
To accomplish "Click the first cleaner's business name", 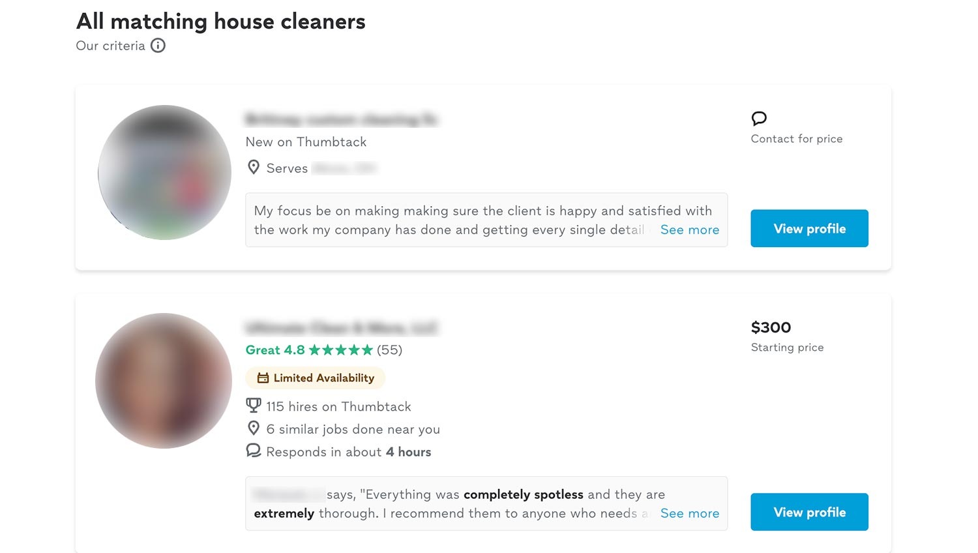I will pyautogui.click(x=341, y=119).
